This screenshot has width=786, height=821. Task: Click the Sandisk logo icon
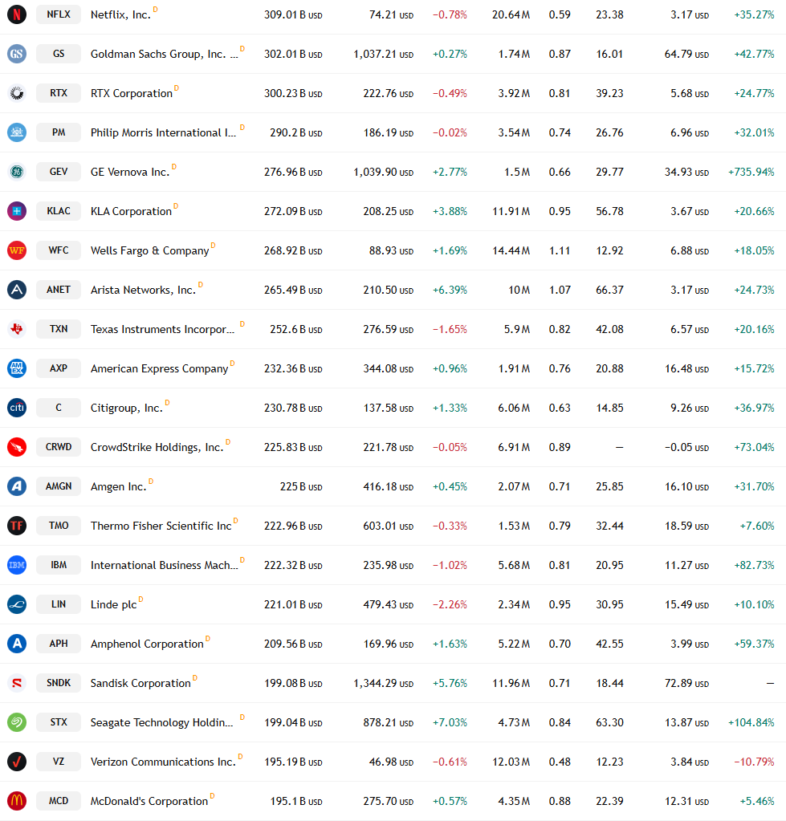[x=17, y=683]
